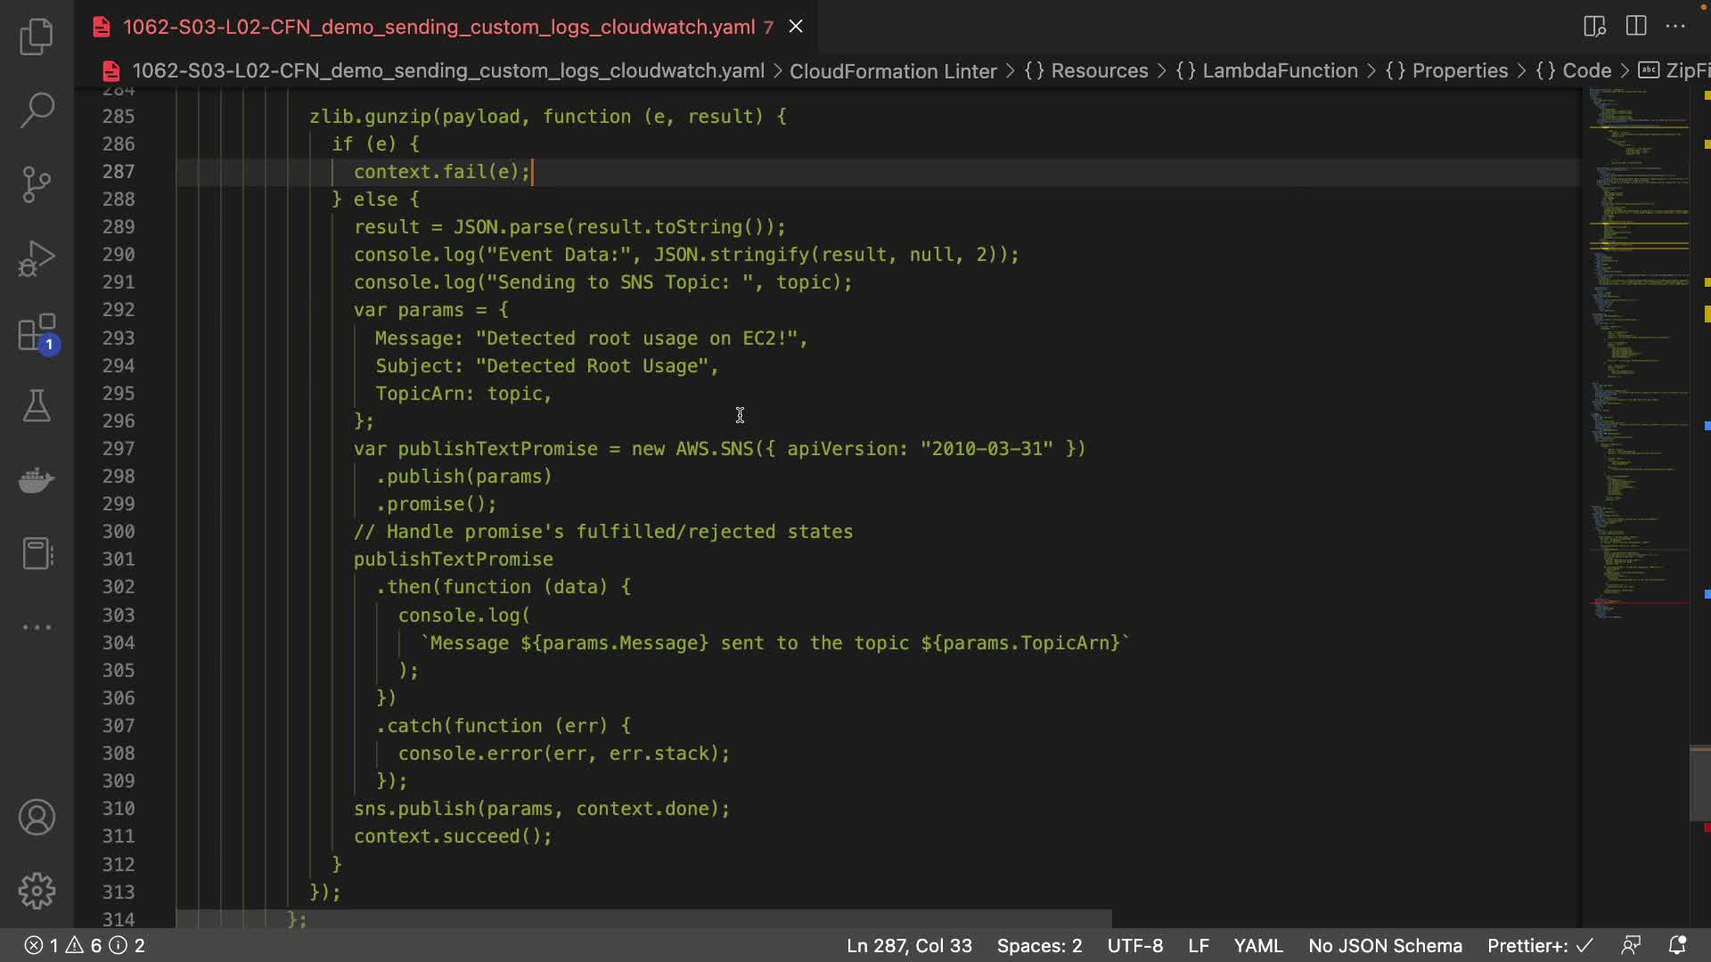Open the Run and Debug view
The height and width of the screenshot is (962, 1711).
pyautogui.click(x=37, y=258)
